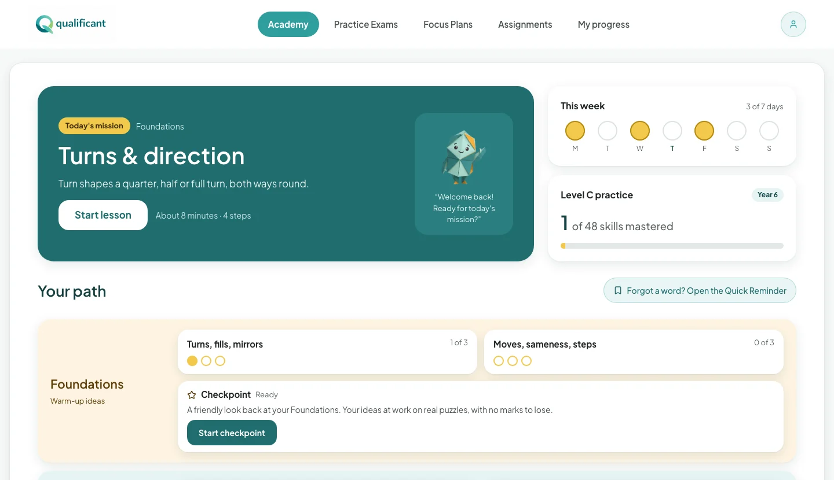
Task: Click the Start checkpoint button
Action: click(x=232, y=433)
